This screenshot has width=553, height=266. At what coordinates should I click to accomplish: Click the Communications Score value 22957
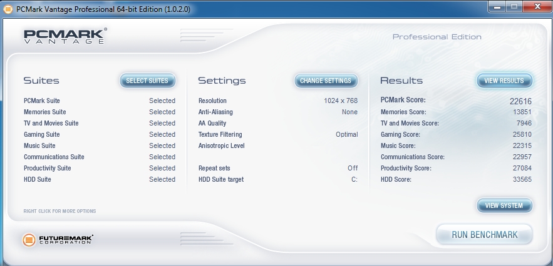522,157
